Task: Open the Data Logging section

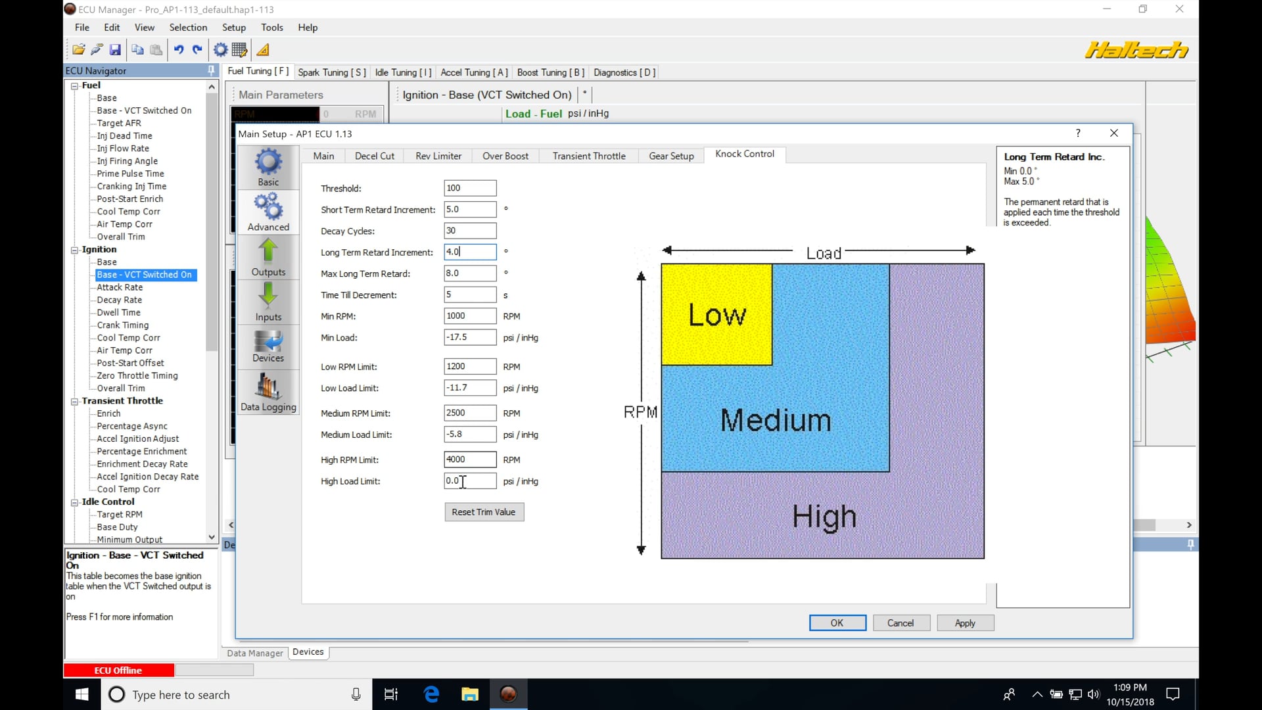Action: pyautogui.click(x=268, y=392)
